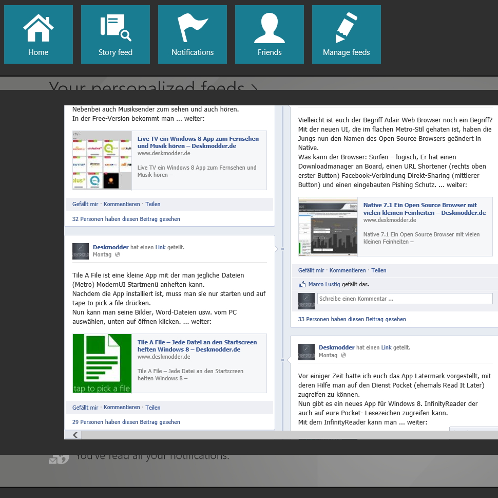Like the Live TV post with Gefällt mir
This screenshot has width=498, height=498.
click(85, 204)
